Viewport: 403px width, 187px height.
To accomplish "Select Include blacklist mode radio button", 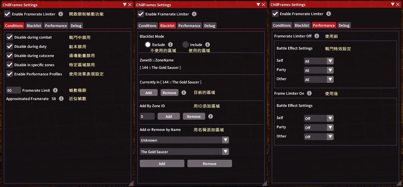I will 186,45.
